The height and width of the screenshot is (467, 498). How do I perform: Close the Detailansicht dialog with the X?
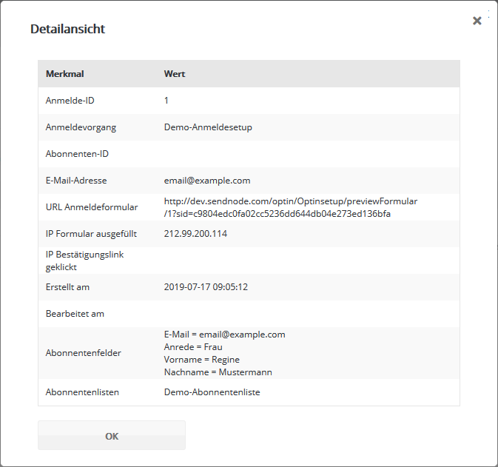coord(477,21)
